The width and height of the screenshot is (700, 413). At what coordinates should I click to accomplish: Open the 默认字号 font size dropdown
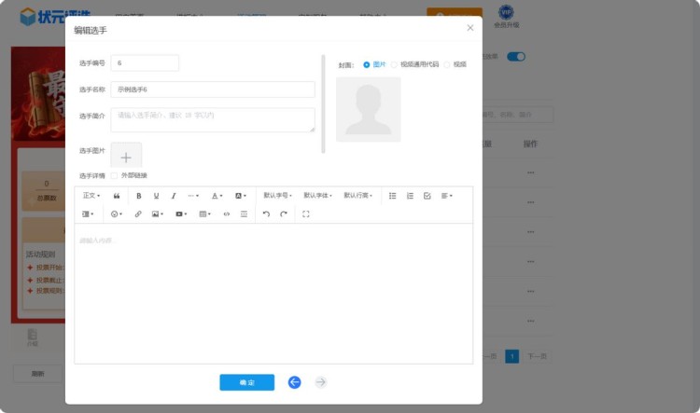click(x=277, y=196)
